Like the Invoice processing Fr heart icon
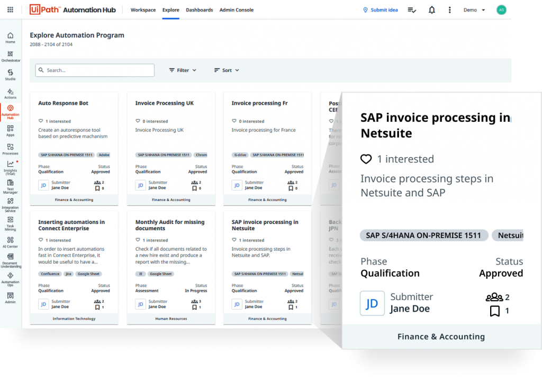Image resolution: width=542 pixels, height=381 pixels. tap(234, 121)
